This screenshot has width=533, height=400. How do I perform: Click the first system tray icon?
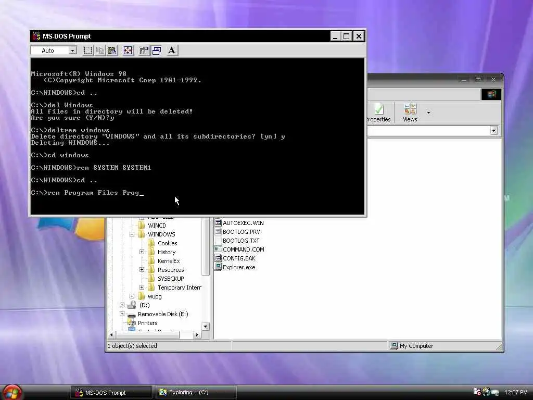(477, 392)
